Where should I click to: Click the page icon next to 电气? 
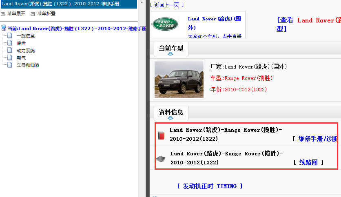[10, 58]
